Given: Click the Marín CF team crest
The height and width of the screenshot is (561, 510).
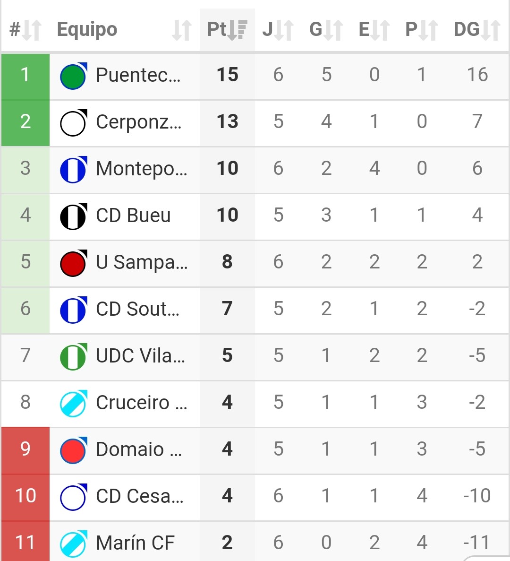Looking at the screenshot, I should 73,544.
